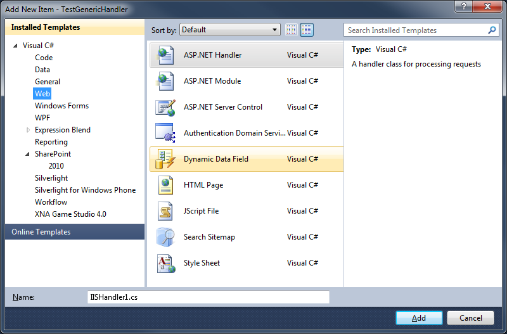Image resolution: width=507 pixels, height=334 pixels.
Task: Click the JScript File template icon
Action: (165, 211)
